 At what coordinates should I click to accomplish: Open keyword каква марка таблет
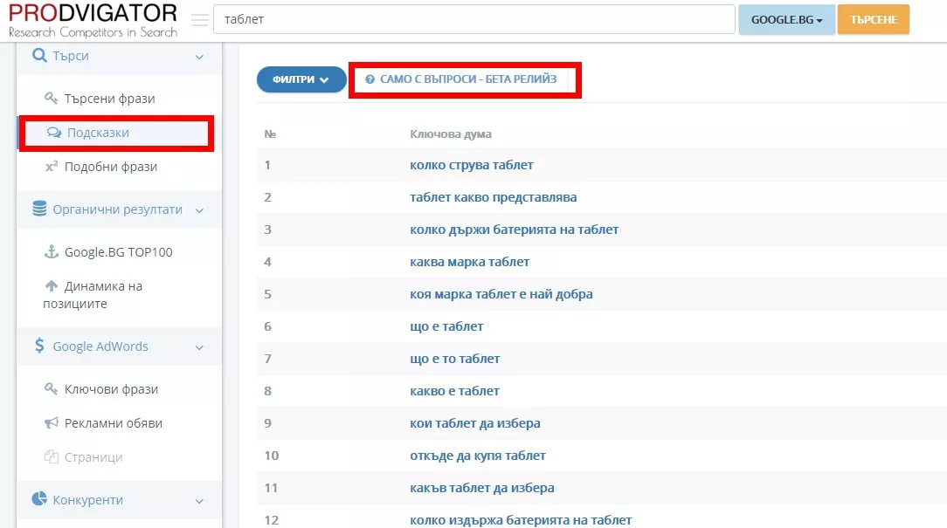coord(470,262)
